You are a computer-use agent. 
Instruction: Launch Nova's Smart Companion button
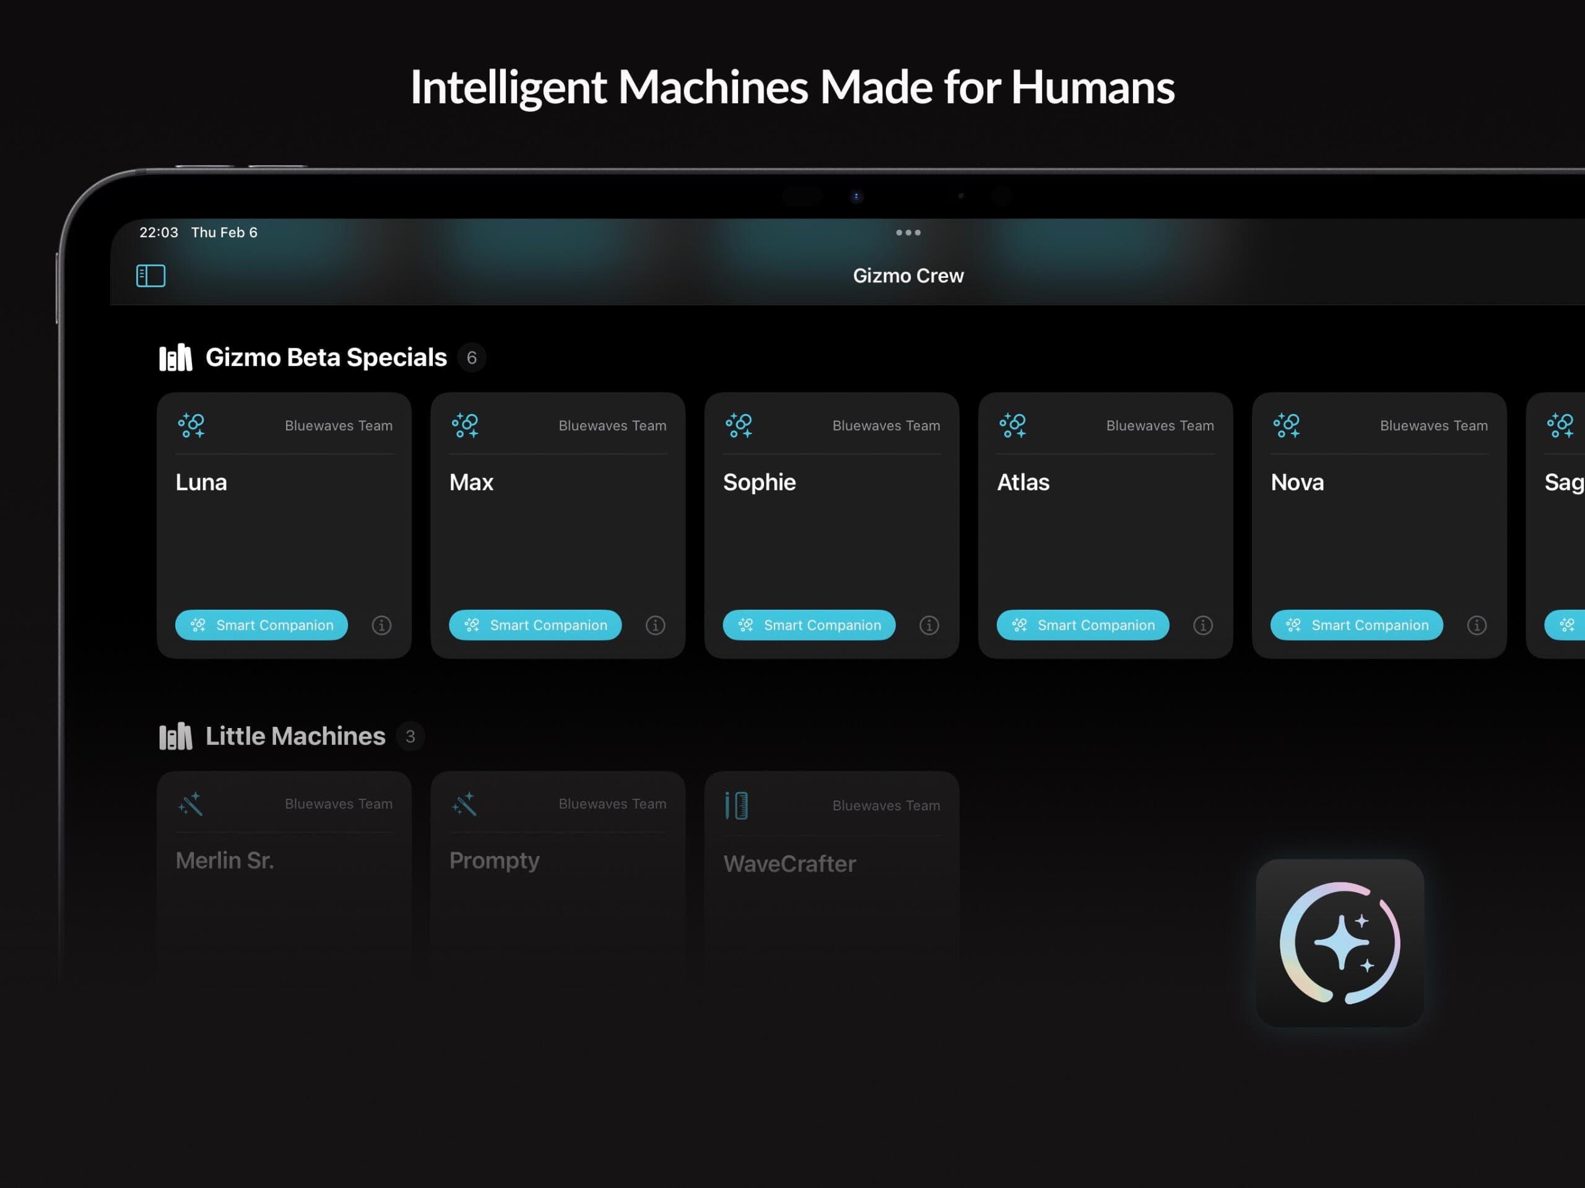tap(1357, 625)
